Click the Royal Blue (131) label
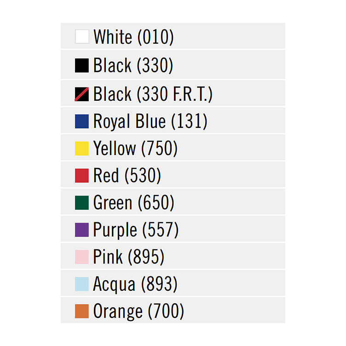This screenshot has height=346, width=346. click(150, 121)
